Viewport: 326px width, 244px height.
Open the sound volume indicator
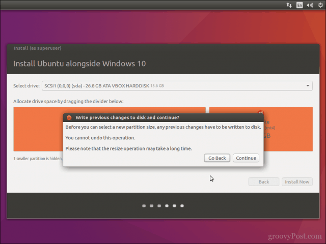pos(310,5)
